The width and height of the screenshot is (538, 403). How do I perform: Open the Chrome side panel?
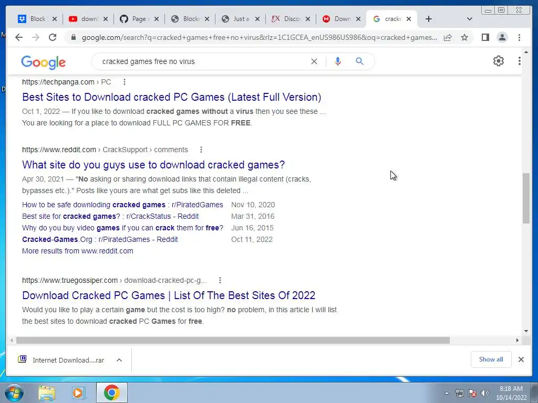pyautogui.click(x=485, y=37)
